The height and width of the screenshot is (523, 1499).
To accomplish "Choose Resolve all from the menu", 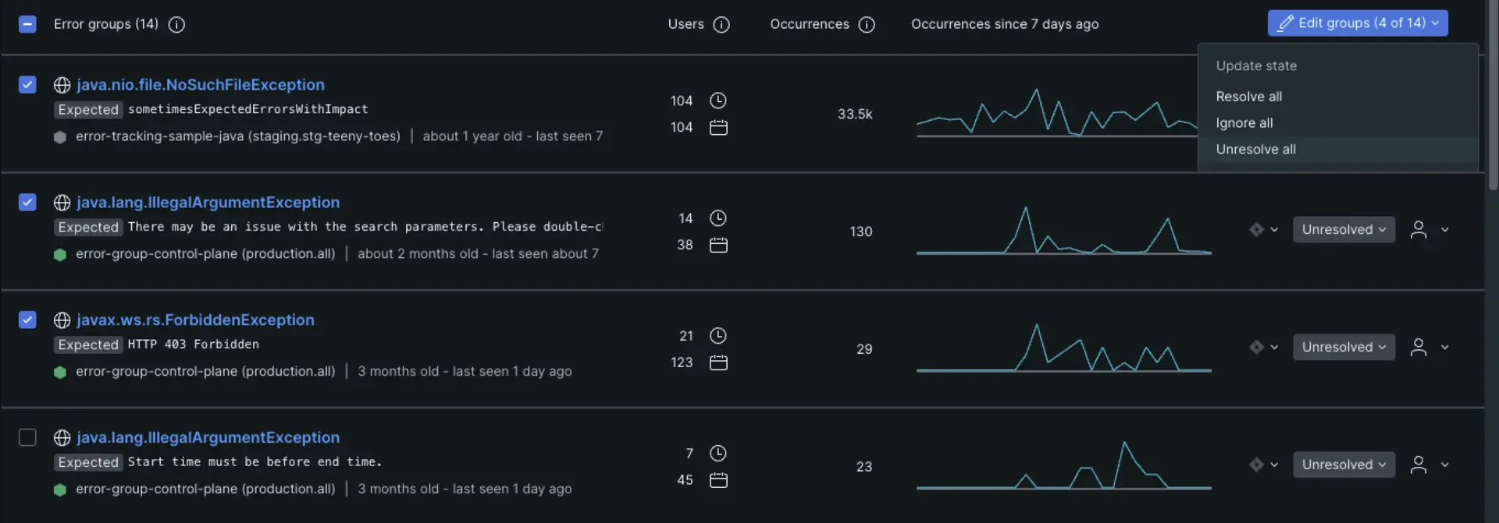I will pyautogui.click(x=1248, y=97).
